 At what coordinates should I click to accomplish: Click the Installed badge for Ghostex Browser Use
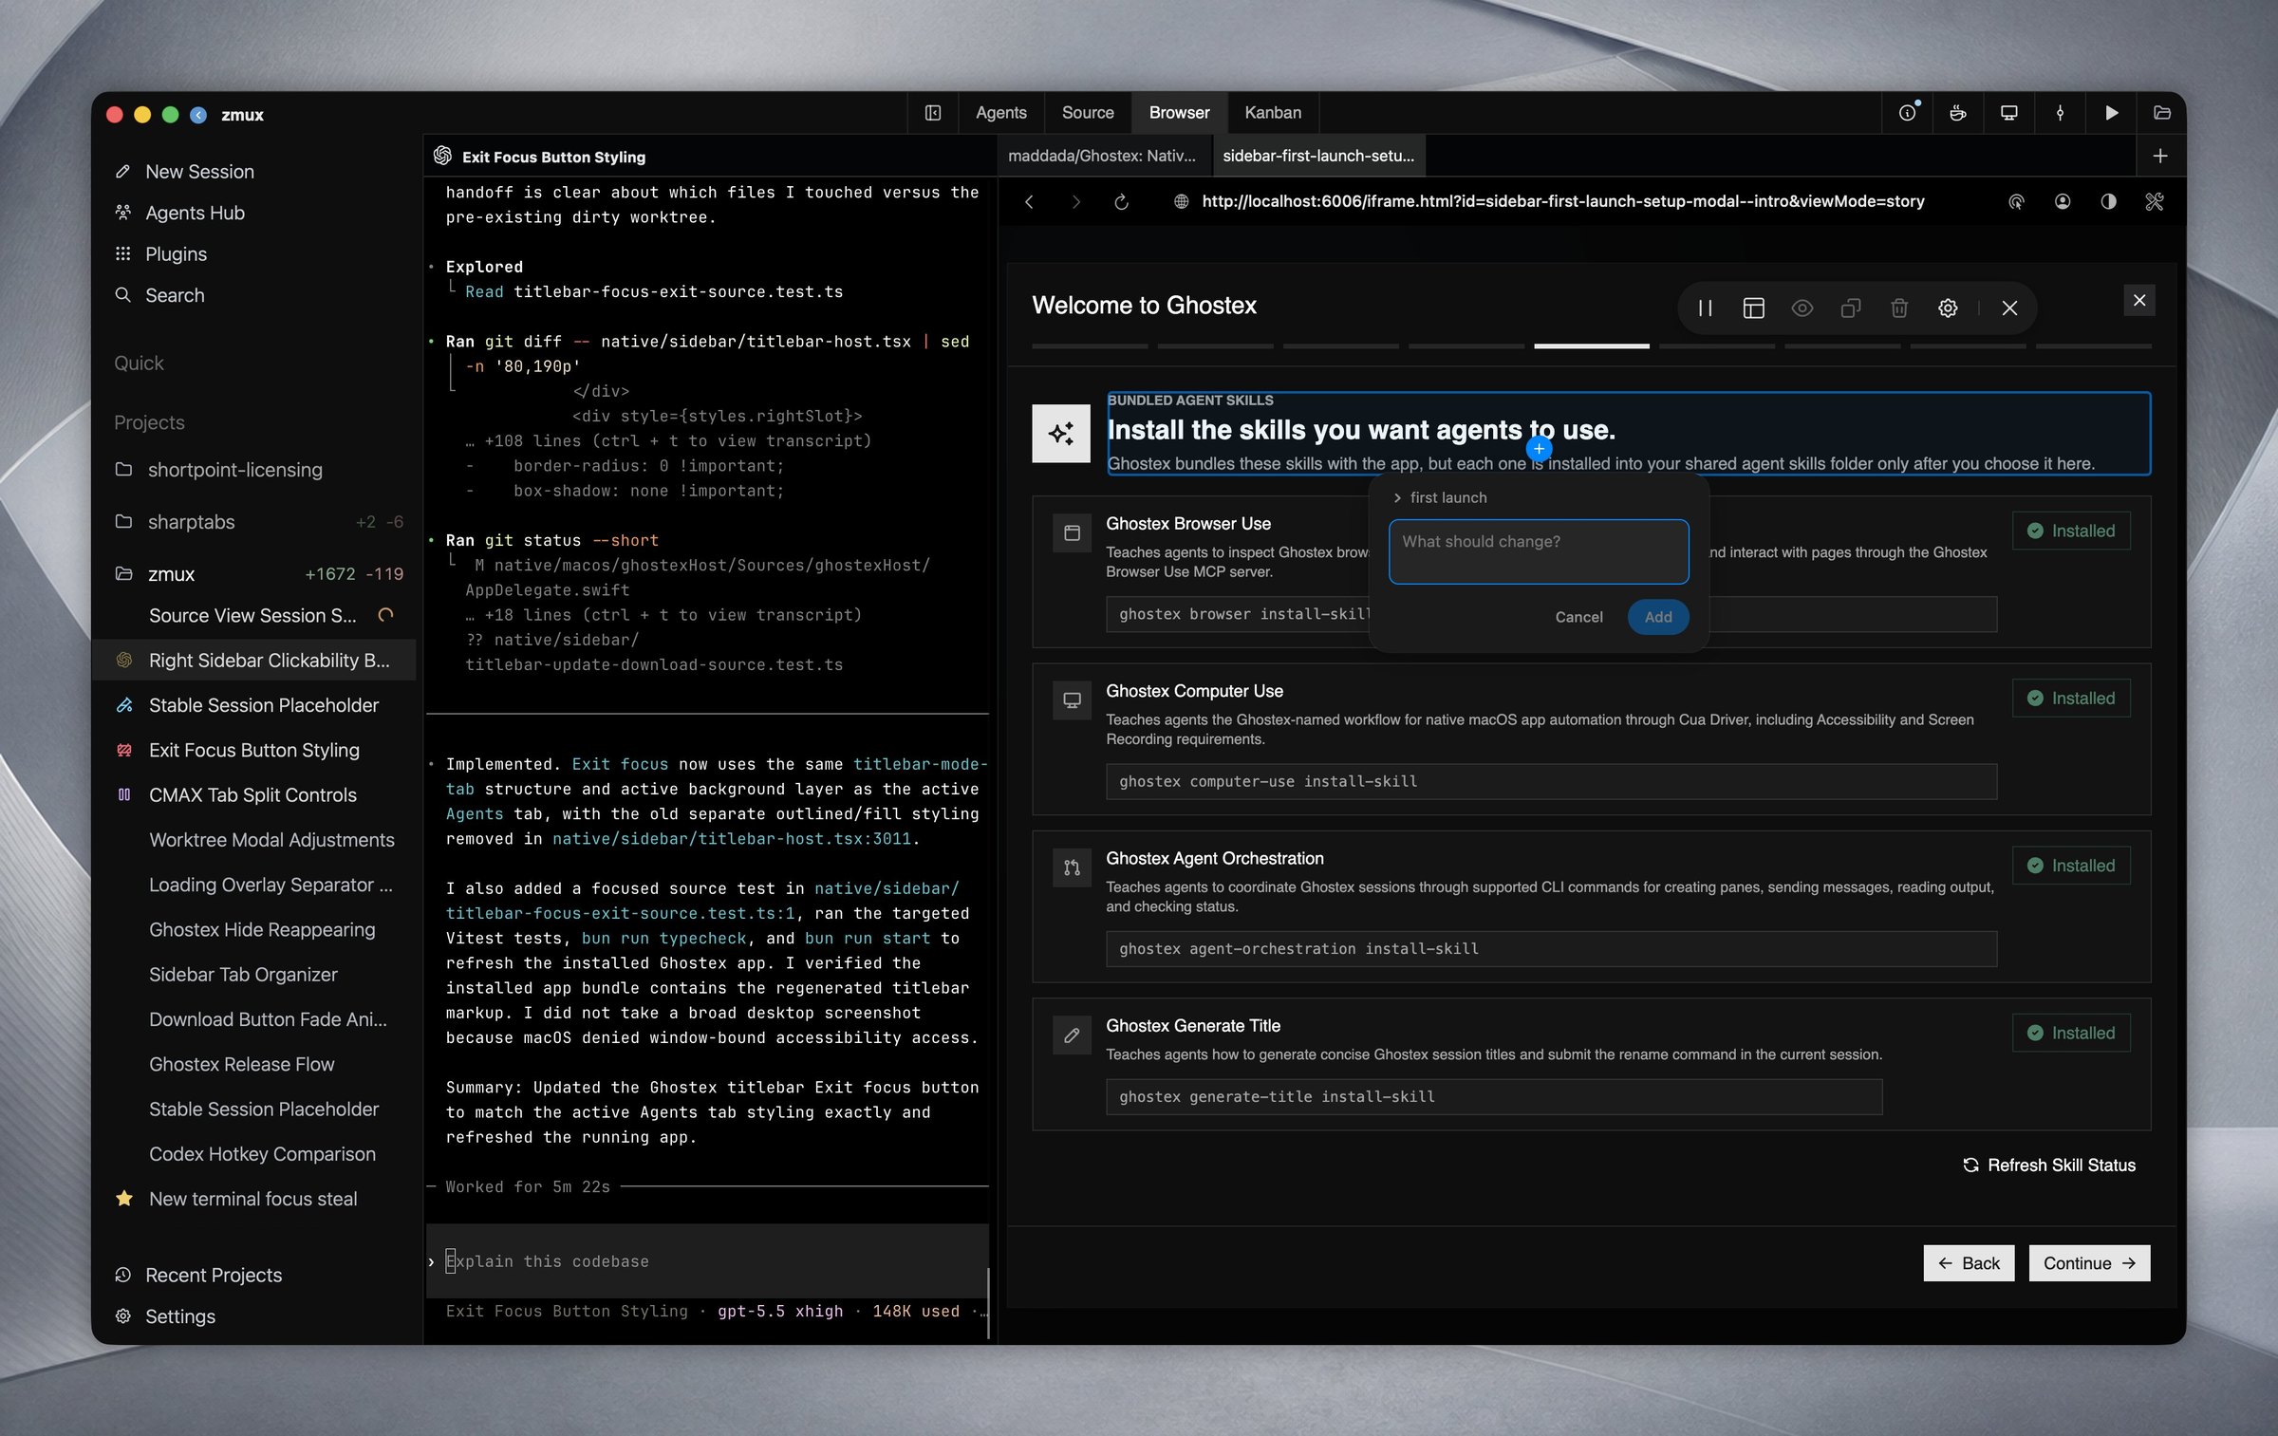(x=2071, y=531)
